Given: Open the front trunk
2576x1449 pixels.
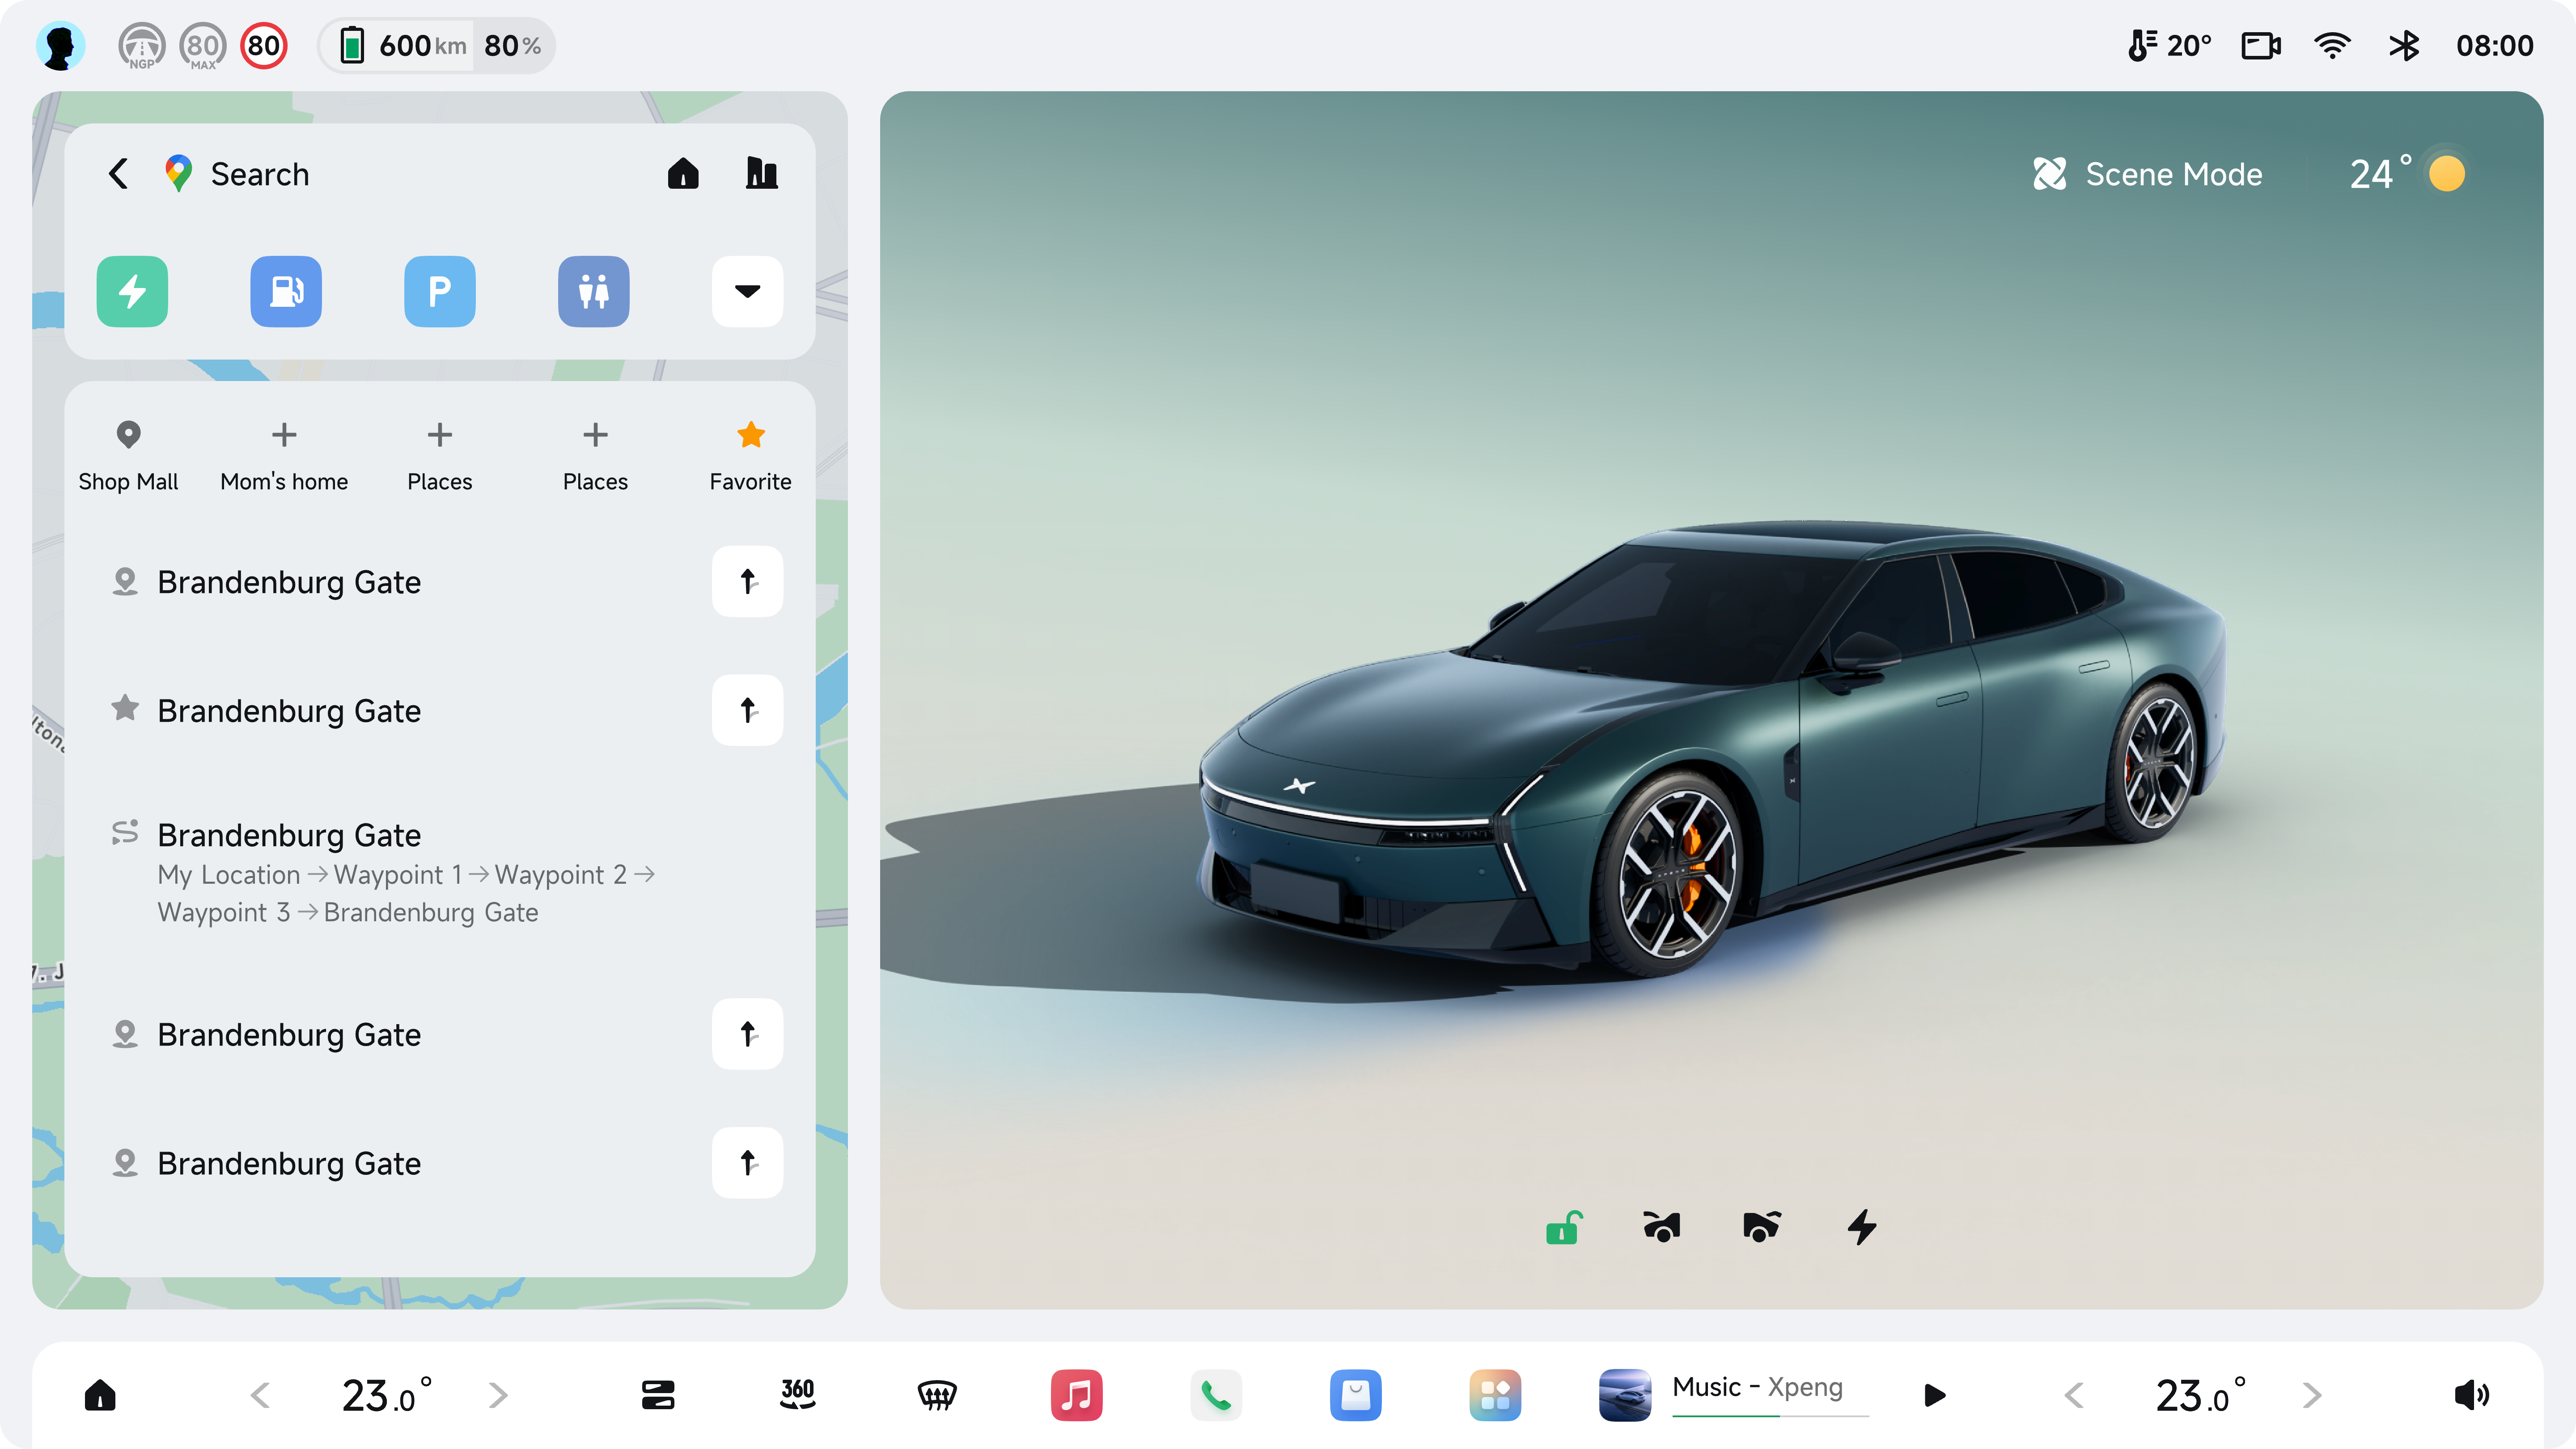Looking at the screenshot, I should tap(1662, 1227).
